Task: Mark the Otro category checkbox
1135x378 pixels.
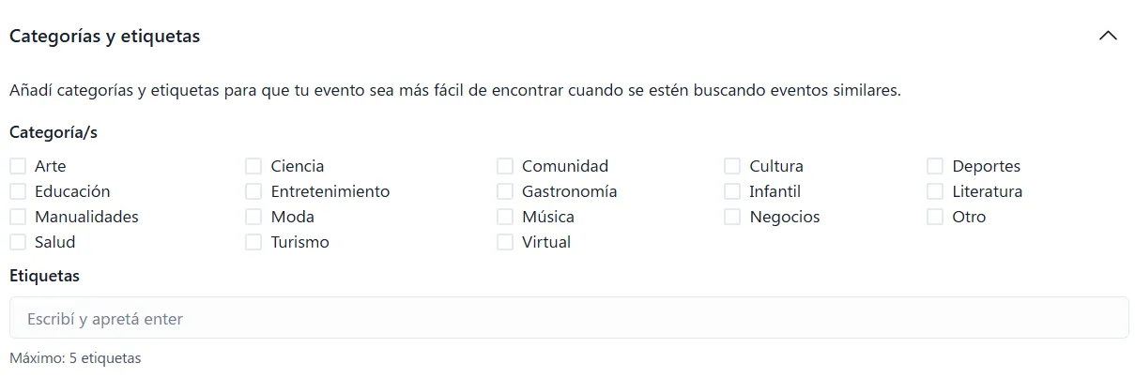Action: [935, 217]
